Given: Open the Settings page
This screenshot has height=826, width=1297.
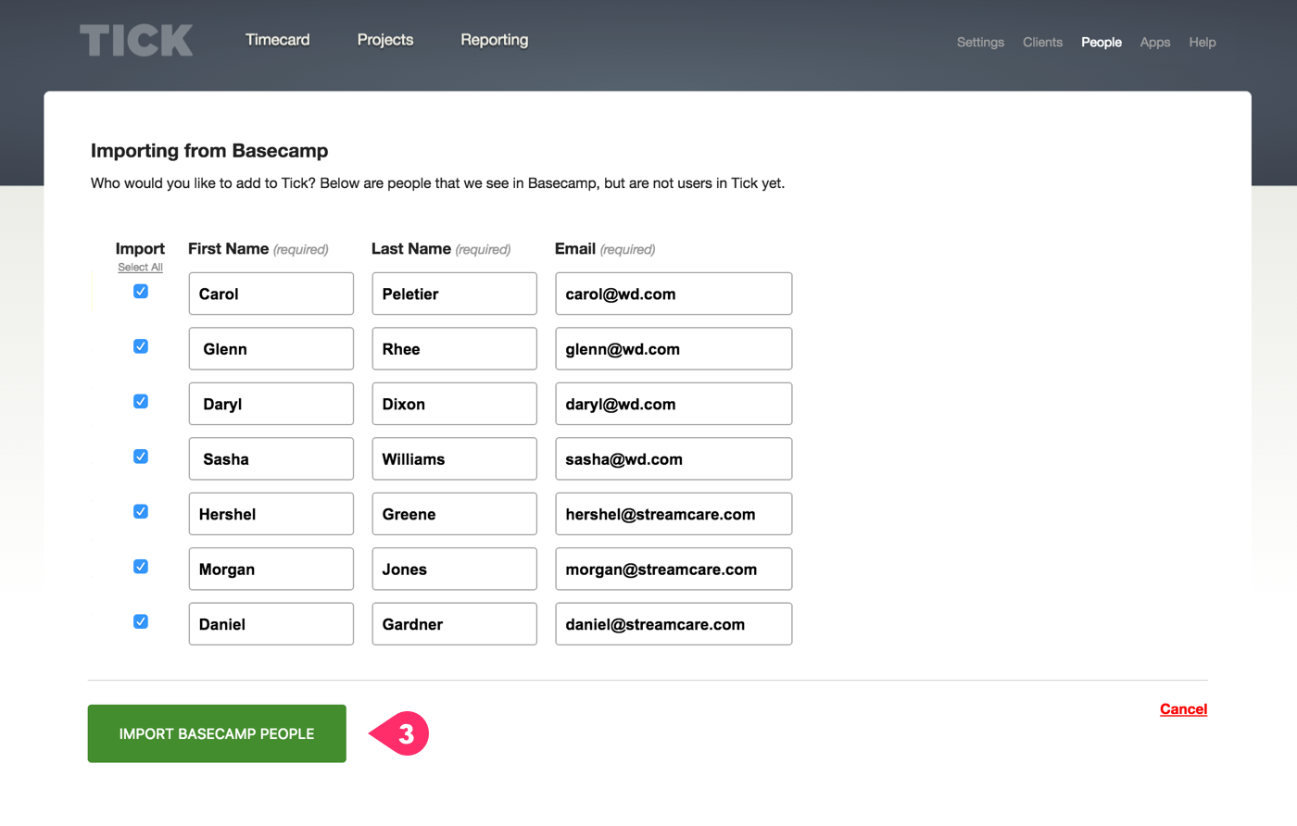Looking at the screenshot, I should point(979,42).
